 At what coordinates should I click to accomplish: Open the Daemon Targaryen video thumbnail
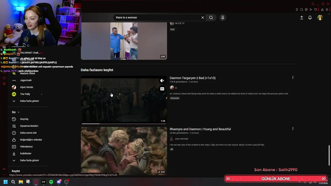tap(124, 100)
